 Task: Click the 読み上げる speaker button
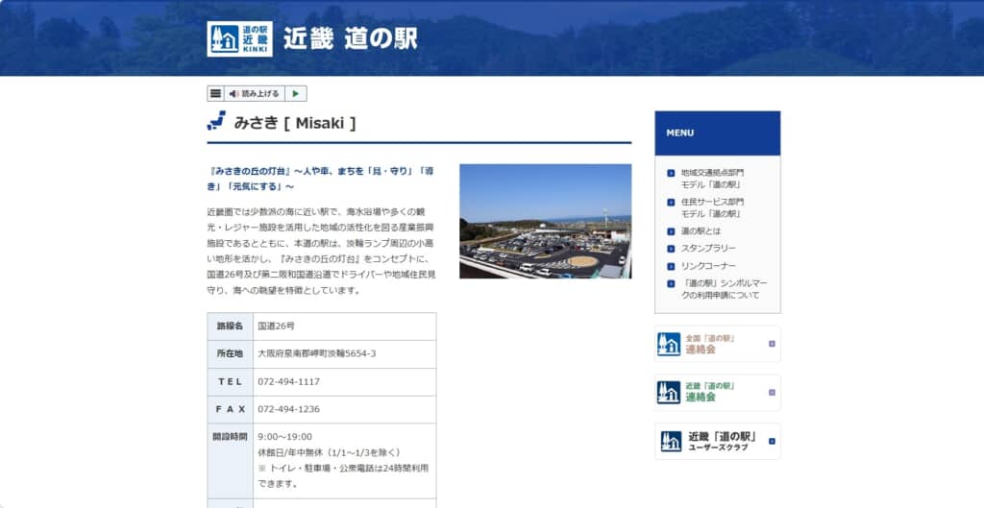[255, 93]
